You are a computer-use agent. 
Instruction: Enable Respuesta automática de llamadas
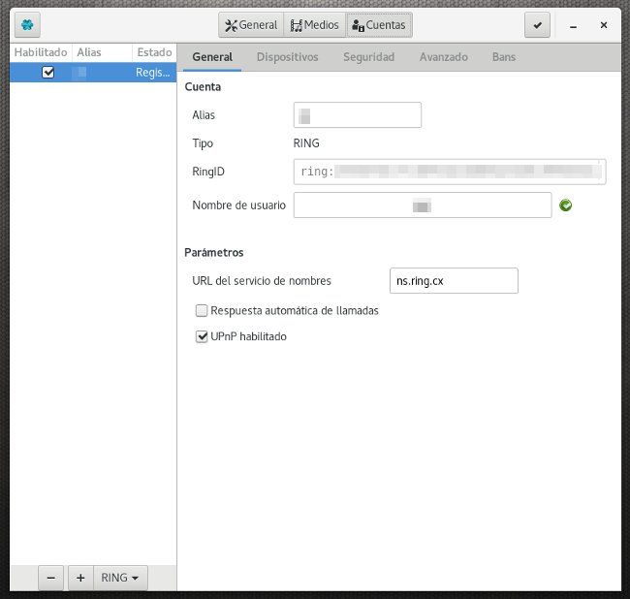(203, 311)
